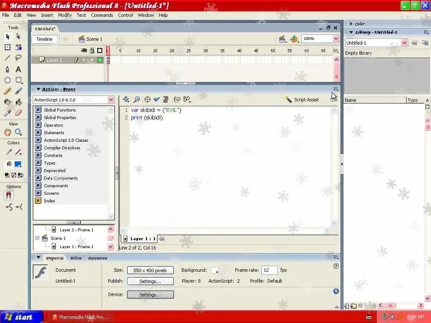Image resolution: width=431 pixels, height=323 pixels.
Task: Click the Black and White colors button
Action: pos(7,175)
